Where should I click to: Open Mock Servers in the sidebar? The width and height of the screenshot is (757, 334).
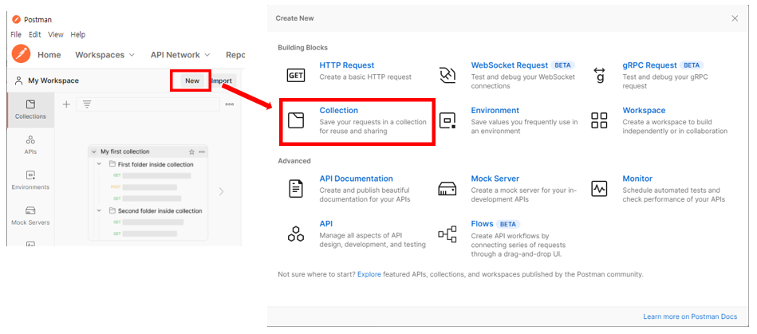point(30,215)
